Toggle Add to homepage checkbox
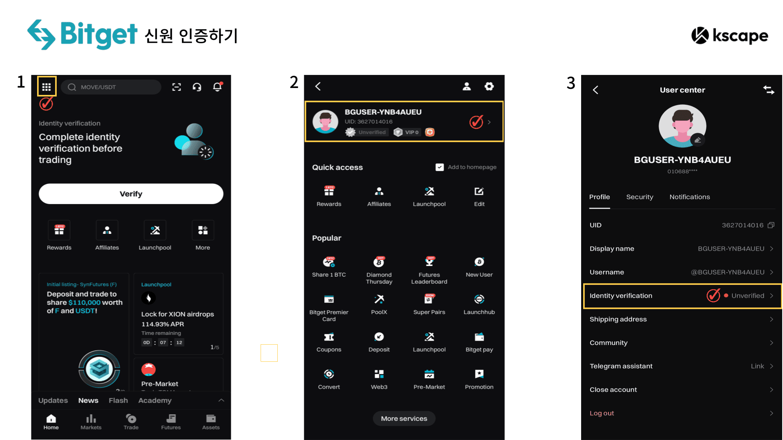Viewport: 783px width, 440px height. 440,167
